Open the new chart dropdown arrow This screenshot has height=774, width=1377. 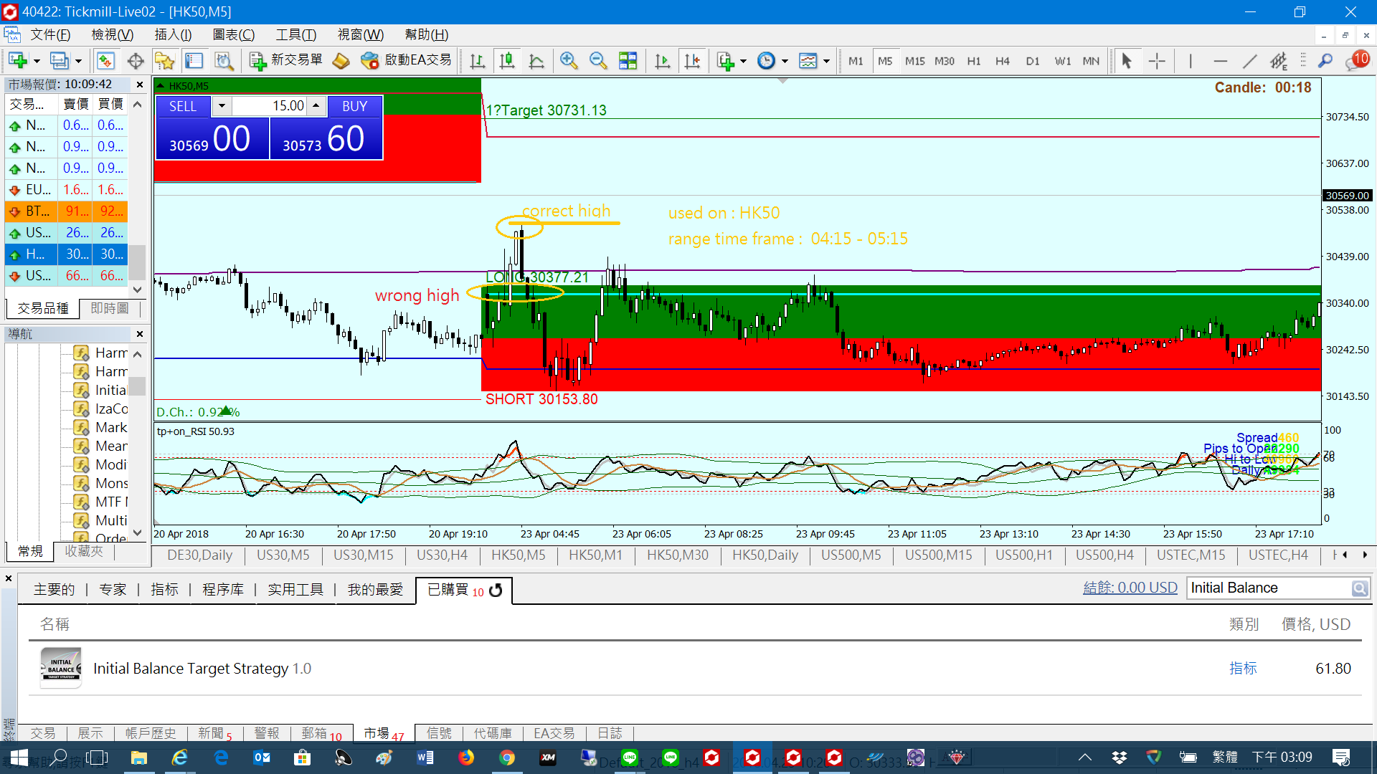(37, 62)
